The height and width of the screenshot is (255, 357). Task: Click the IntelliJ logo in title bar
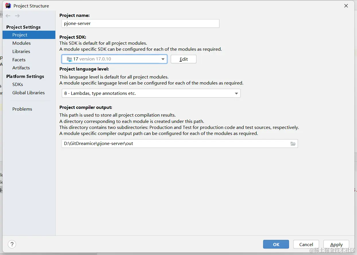coord(8,6)
